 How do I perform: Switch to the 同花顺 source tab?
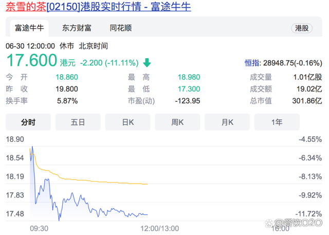coord(121,28)
